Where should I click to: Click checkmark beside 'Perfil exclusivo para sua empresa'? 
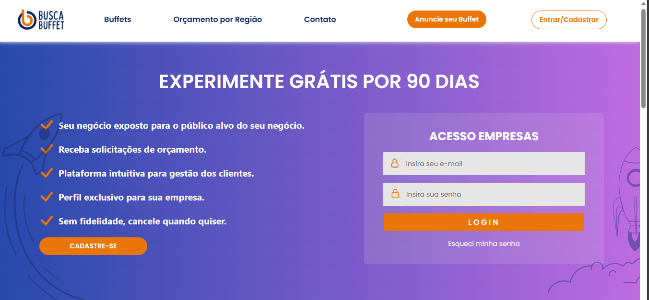47,197
